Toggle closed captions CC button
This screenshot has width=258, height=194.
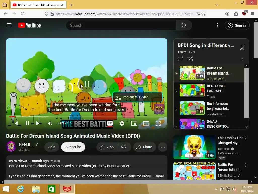tap(110, 123)
